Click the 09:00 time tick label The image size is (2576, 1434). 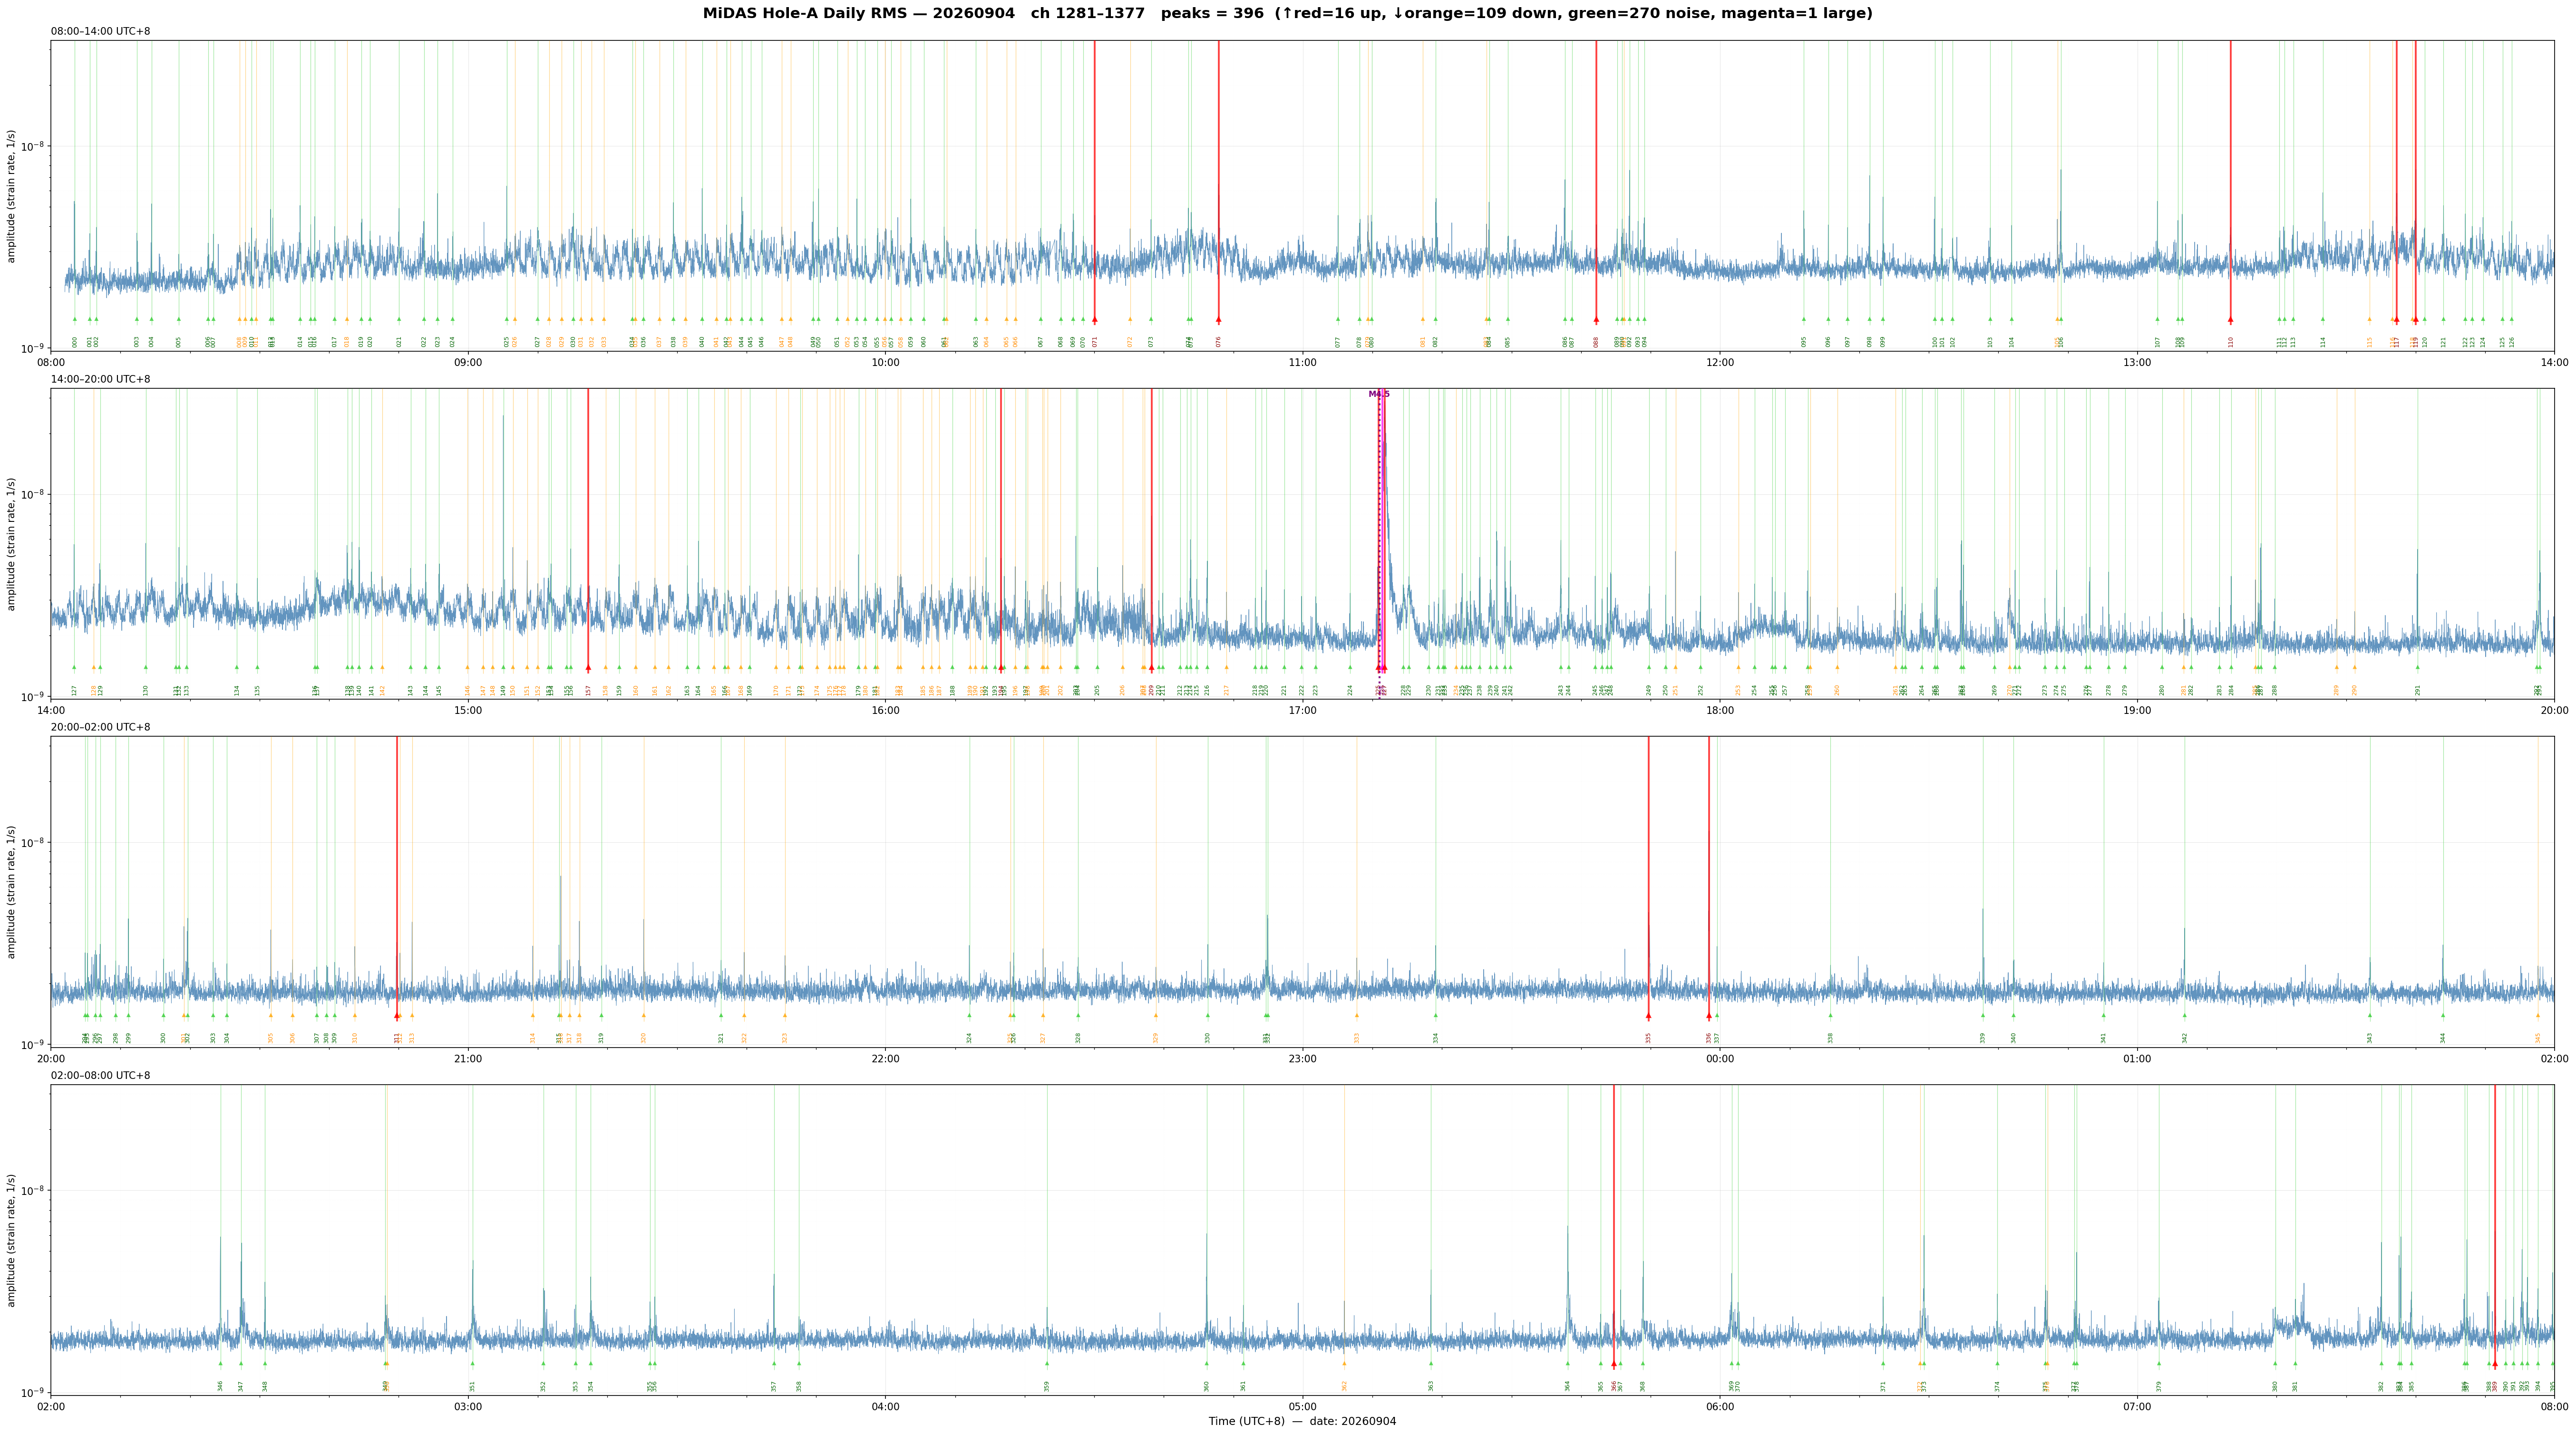point(468,363)
